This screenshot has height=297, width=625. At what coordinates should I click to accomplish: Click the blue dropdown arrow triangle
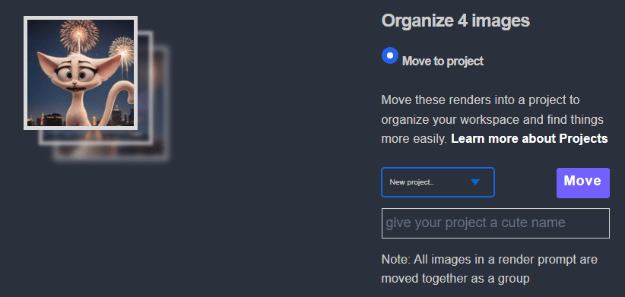[x=474, y=182]
